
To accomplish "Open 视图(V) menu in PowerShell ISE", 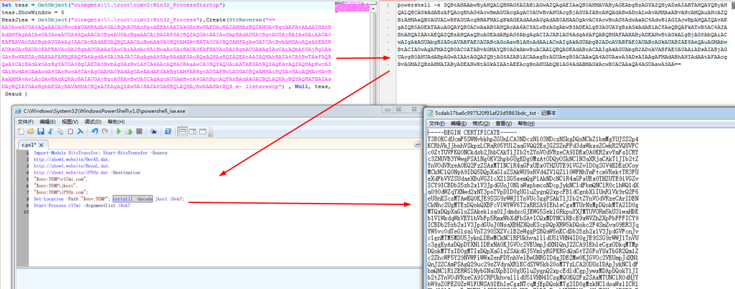I will pos(70,122).
